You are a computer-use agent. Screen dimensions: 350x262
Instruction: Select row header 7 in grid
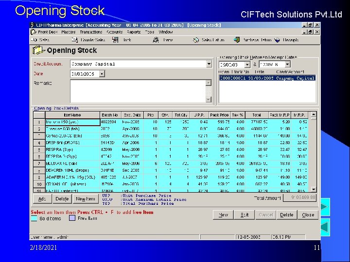pyautogui.click(x=39, y=164)
